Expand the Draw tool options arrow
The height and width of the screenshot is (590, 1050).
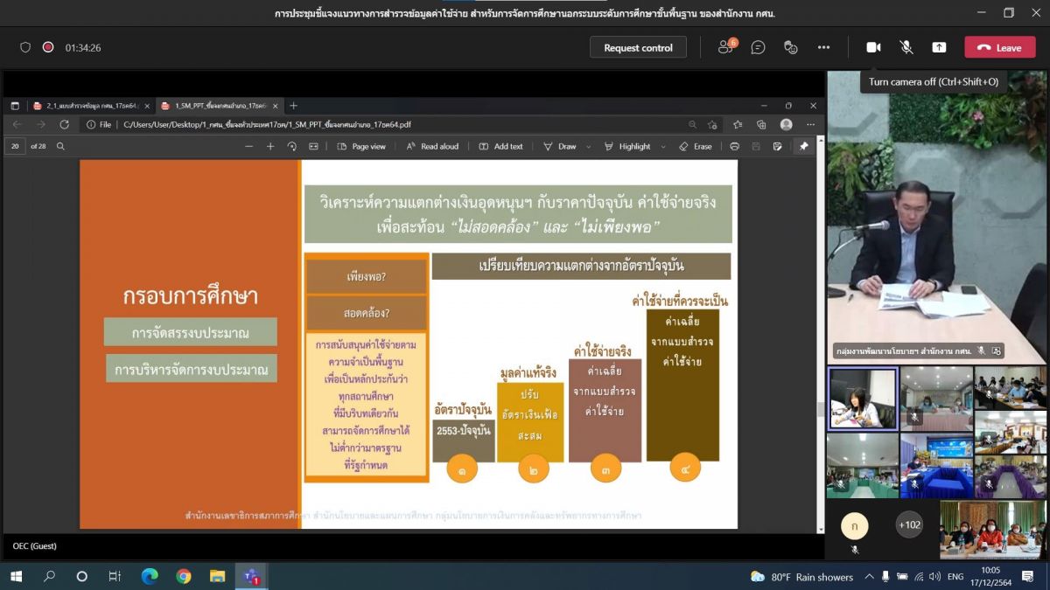tap(588, 147)
